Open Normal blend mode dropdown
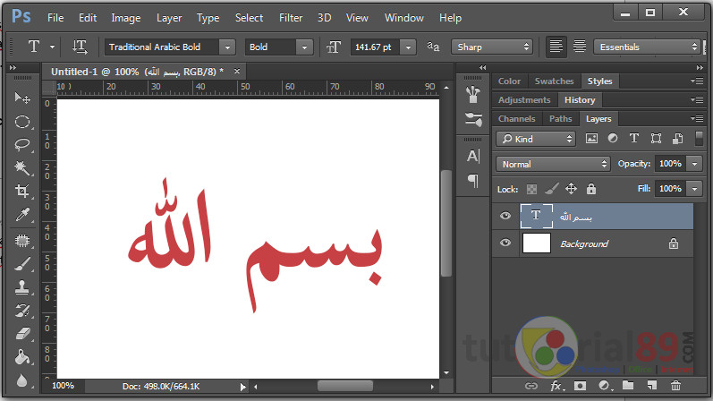Viewport: 713px width, 401px height. coord(553,164)
